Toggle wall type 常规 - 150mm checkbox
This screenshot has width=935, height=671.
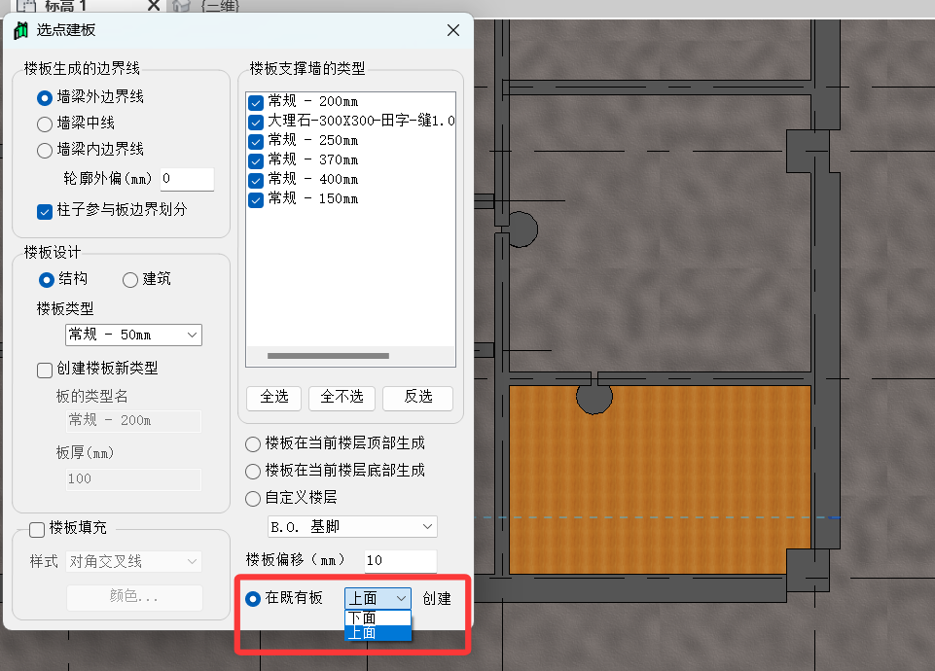(x=256, y=199)
